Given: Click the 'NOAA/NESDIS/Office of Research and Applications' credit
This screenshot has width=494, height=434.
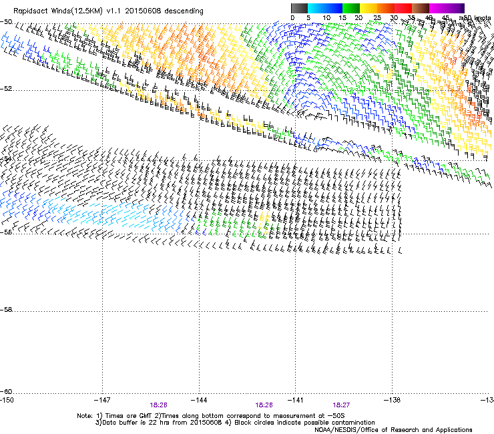Looking at the screenshot, I should [393, 430].
